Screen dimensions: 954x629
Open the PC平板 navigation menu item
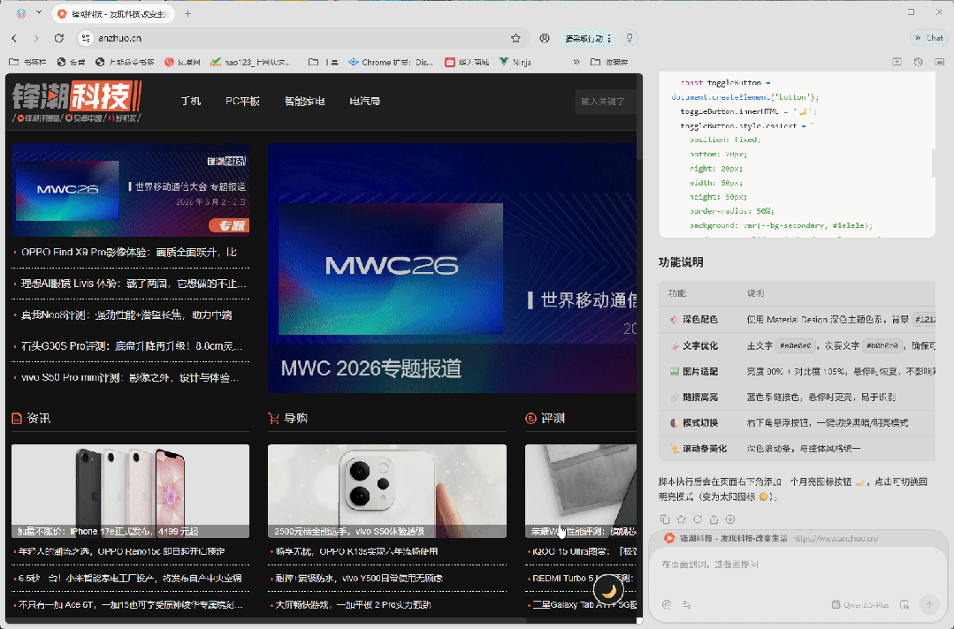[242, 101]
